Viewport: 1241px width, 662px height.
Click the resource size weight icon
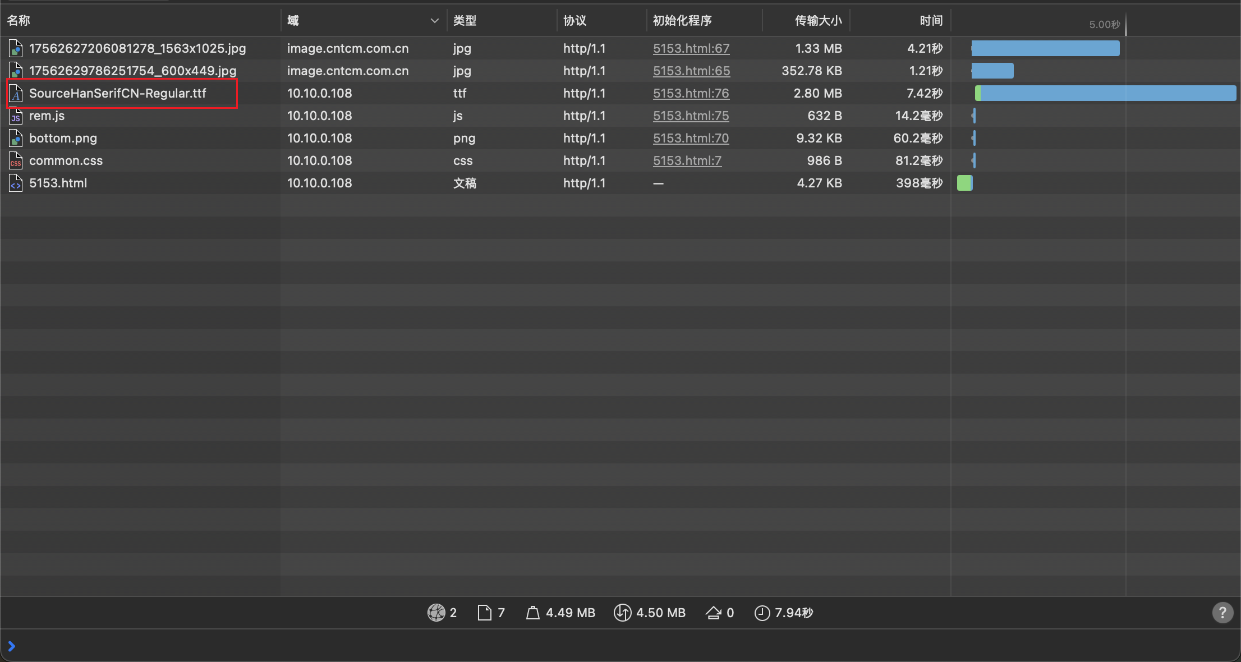pos(532,613)
